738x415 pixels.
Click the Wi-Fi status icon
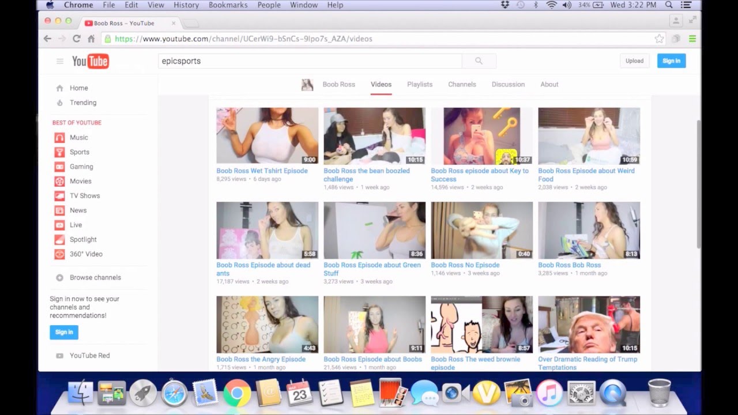click(x=551, y=5)
